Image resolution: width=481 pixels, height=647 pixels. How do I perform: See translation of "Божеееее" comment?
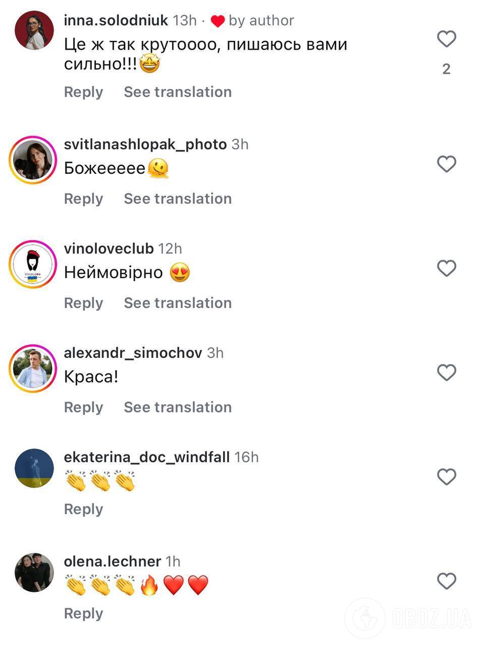pos(178,199)
